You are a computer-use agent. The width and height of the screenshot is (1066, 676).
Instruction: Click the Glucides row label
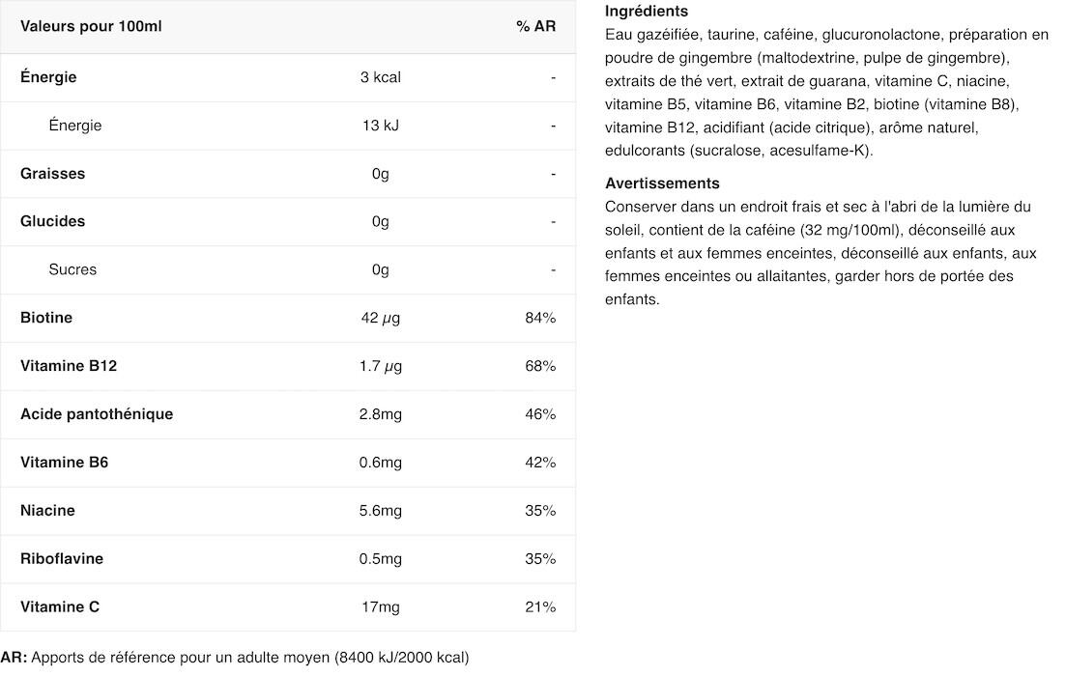click(53, 221)
